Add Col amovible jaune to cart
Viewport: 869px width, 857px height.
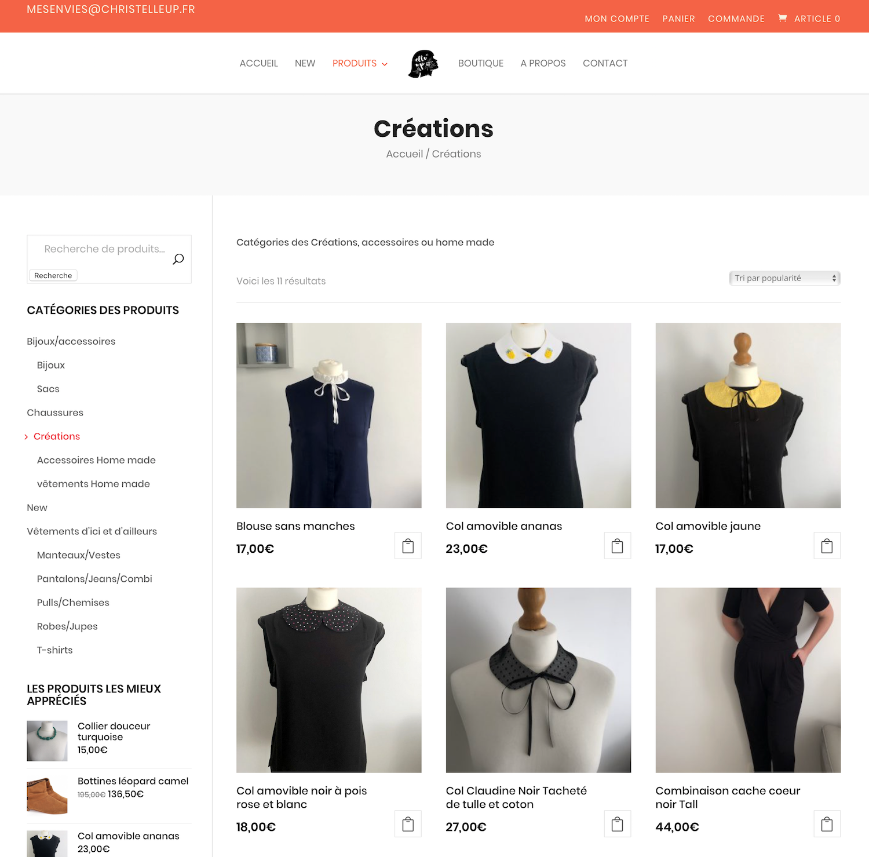click(827, 546)
